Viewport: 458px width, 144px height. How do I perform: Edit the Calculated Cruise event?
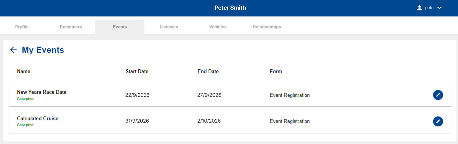[438, 121]
